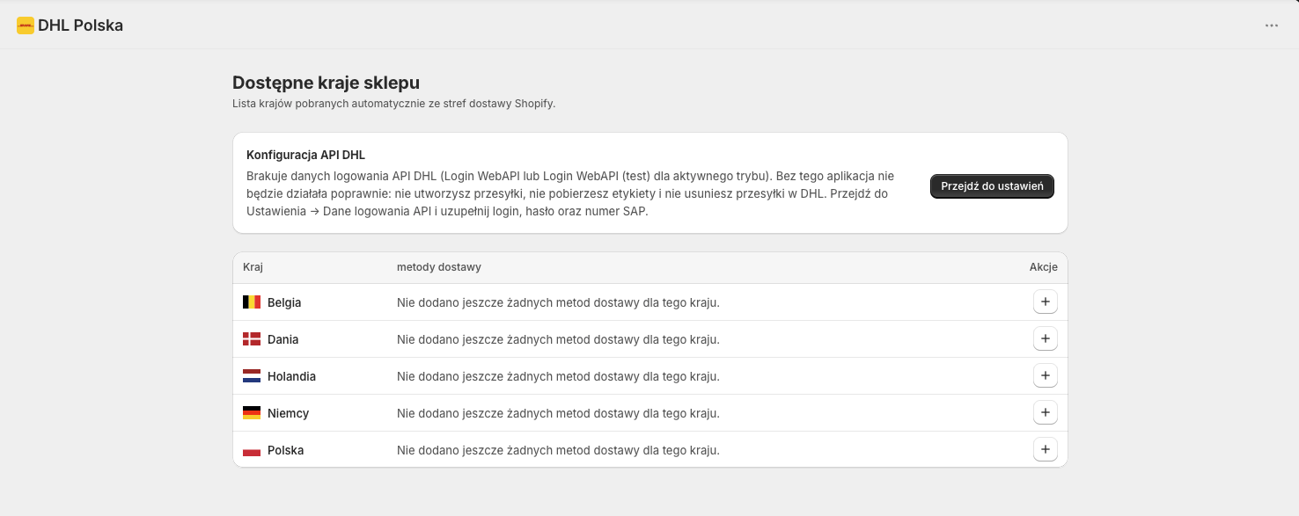Select the Holandia country row name
Viewport: 1299px width, 516px height.
pos(291,376)
